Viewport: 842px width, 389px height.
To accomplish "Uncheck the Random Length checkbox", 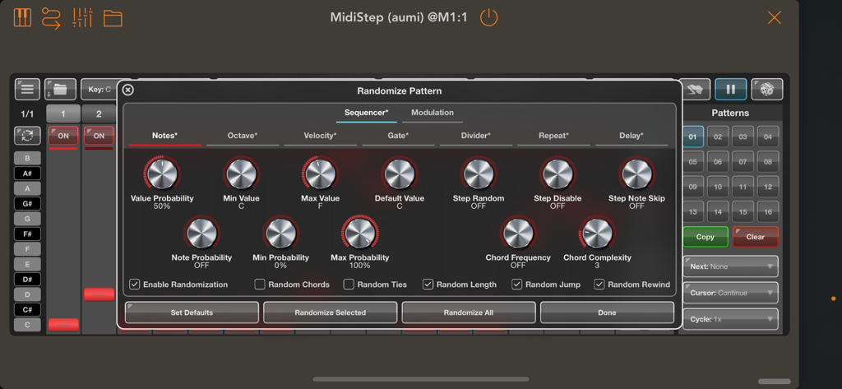I will pyautogui.click(x=428, y=285).
